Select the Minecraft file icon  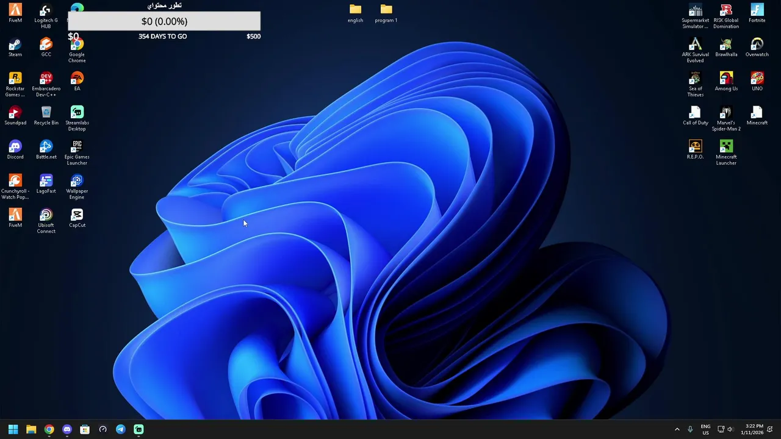[757, 116]
